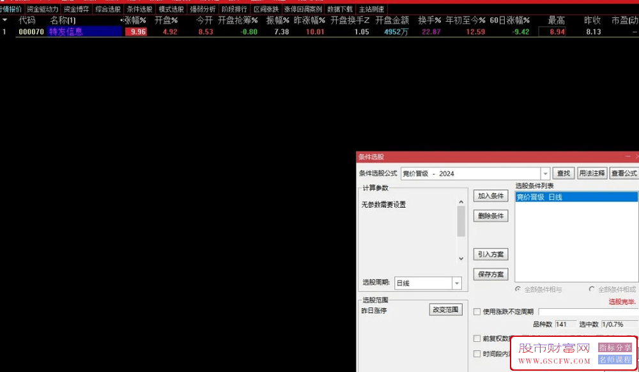Switch to the 资金驱动力 tab
Viewport: 639px width, 372px height.
pos(42,9)
